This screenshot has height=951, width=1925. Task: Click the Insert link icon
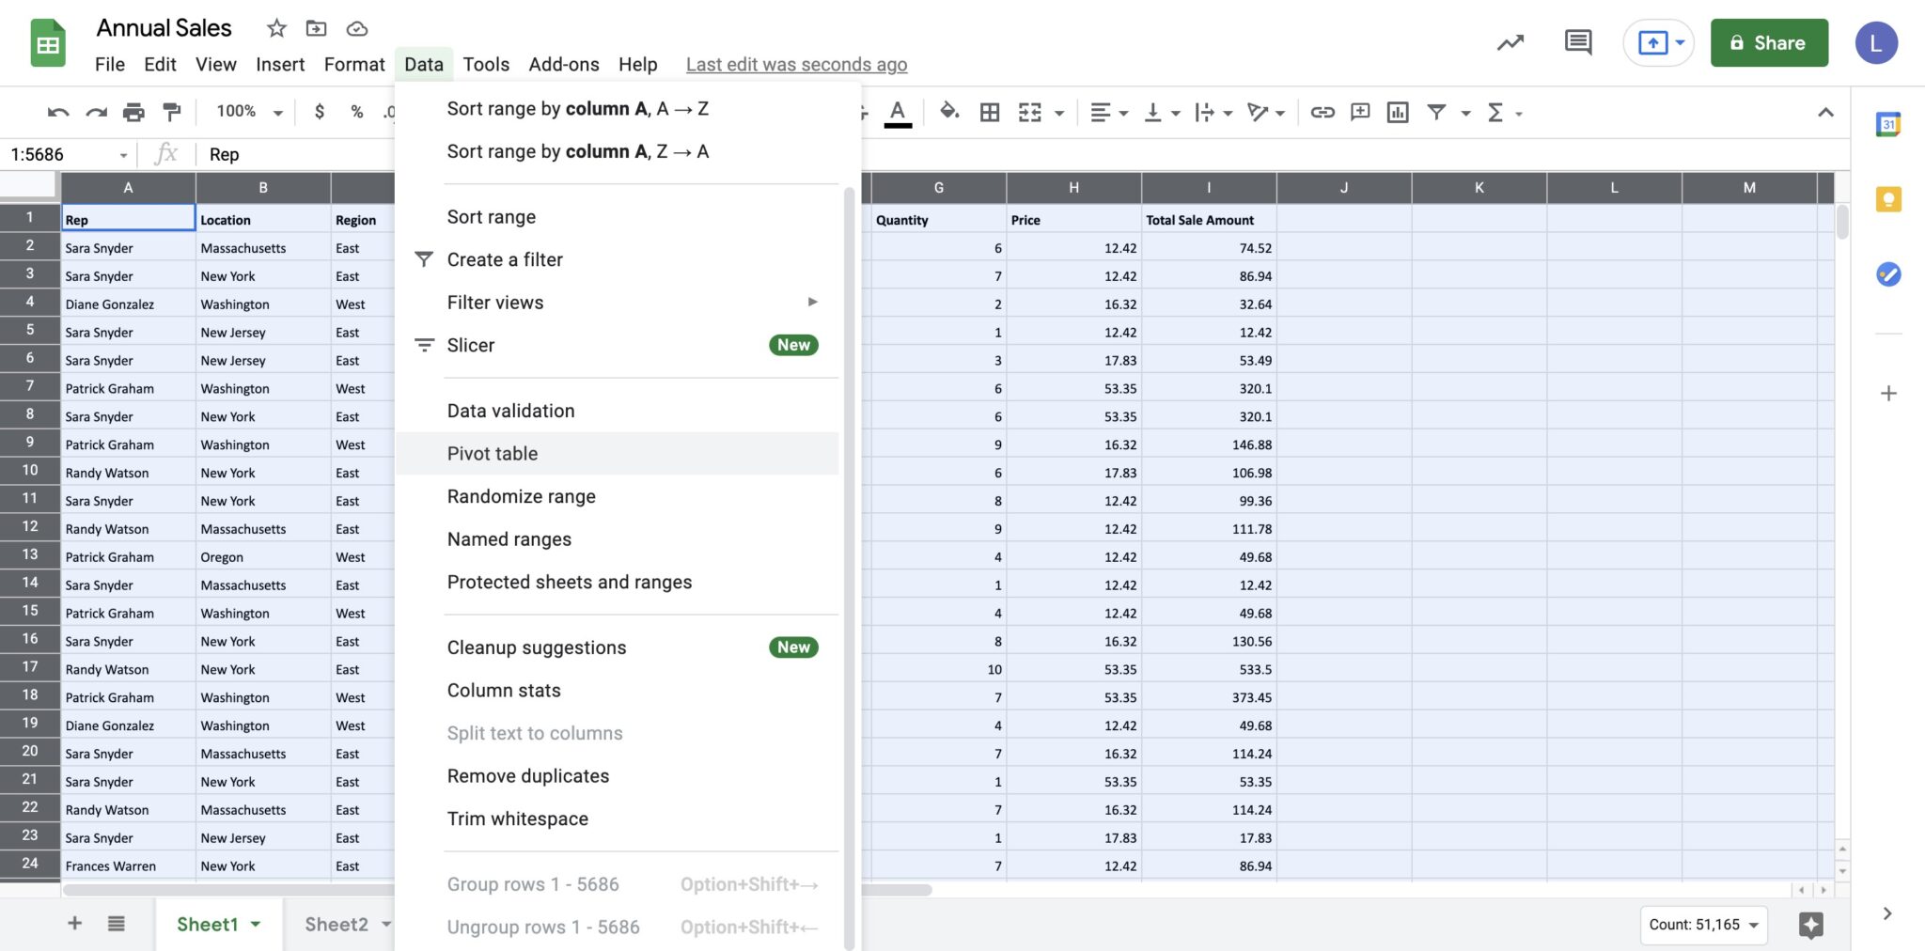click(1322, 113)
